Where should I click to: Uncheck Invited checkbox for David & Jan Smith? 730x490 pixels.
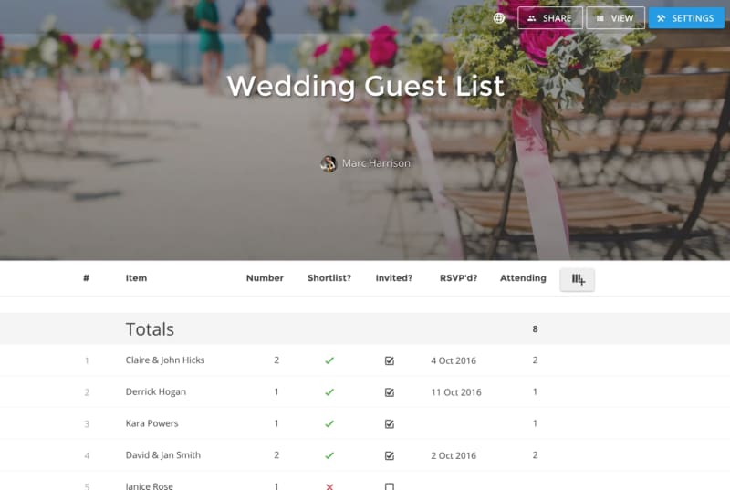coord(390,455)
